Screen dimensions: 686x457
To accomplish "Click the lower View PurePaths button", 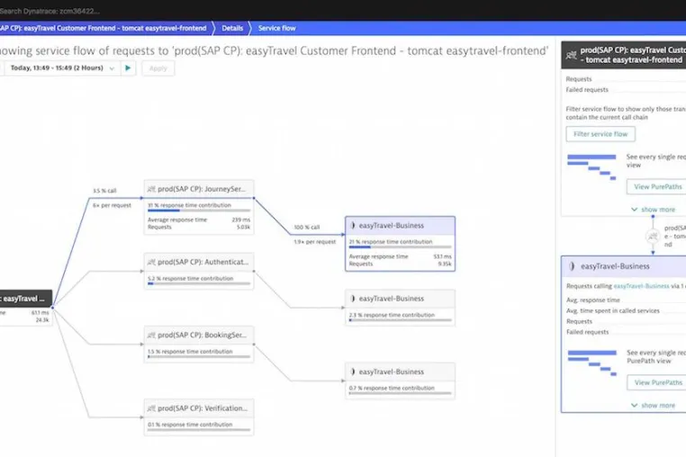I will [658, 382].
